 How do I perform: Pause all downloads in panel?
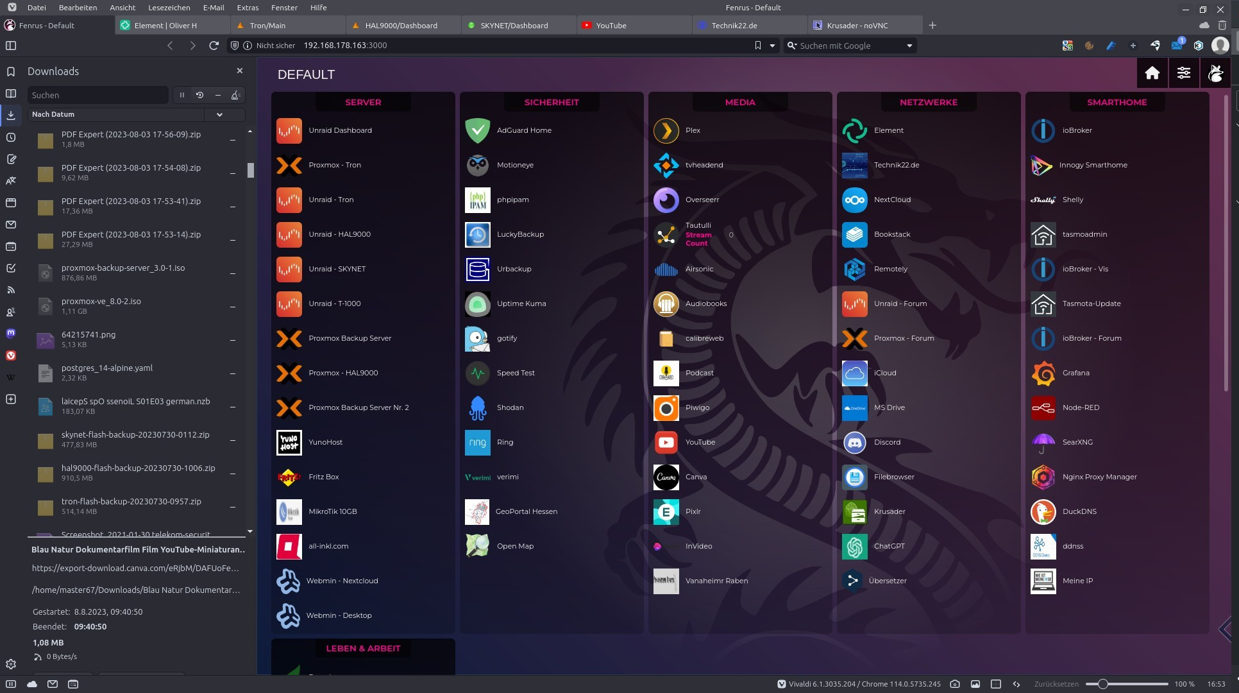click(181, 95)
